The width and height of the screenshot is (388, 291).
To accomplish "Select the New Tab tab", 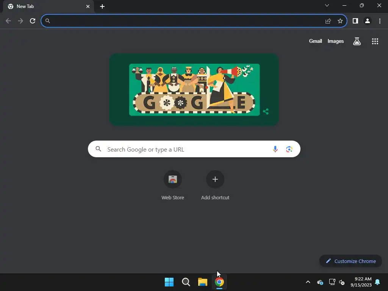I will point(48,6).
